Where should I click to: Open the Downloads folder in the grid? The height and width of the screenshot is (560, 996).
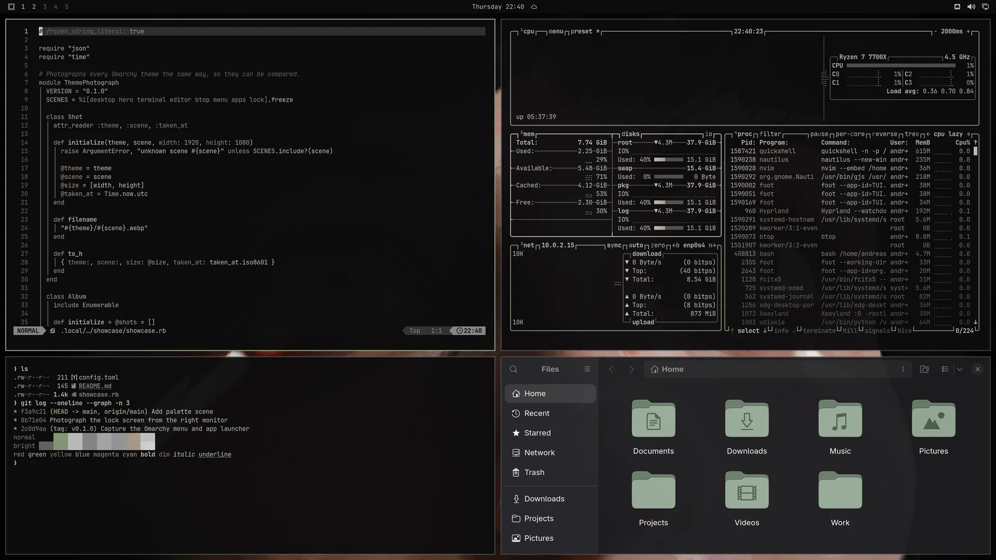tap(747, 428)
